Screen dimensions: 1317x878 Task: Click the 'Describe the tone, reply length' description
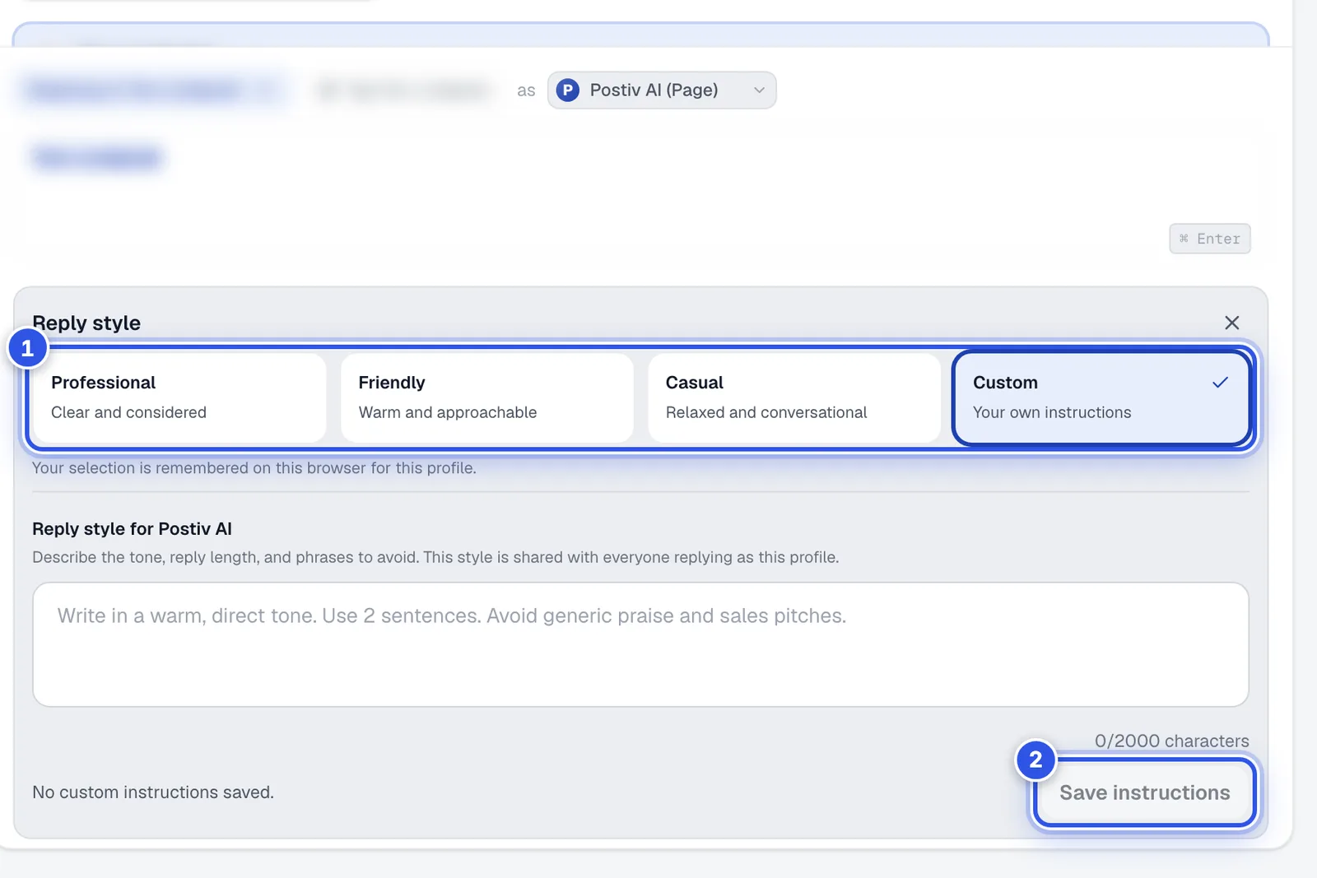435,557
